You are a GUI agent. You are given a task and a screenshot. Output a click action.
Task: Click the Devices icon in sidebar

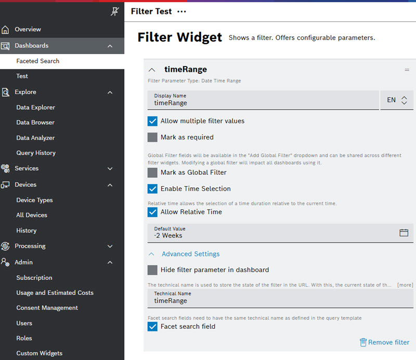click(6, 185)
